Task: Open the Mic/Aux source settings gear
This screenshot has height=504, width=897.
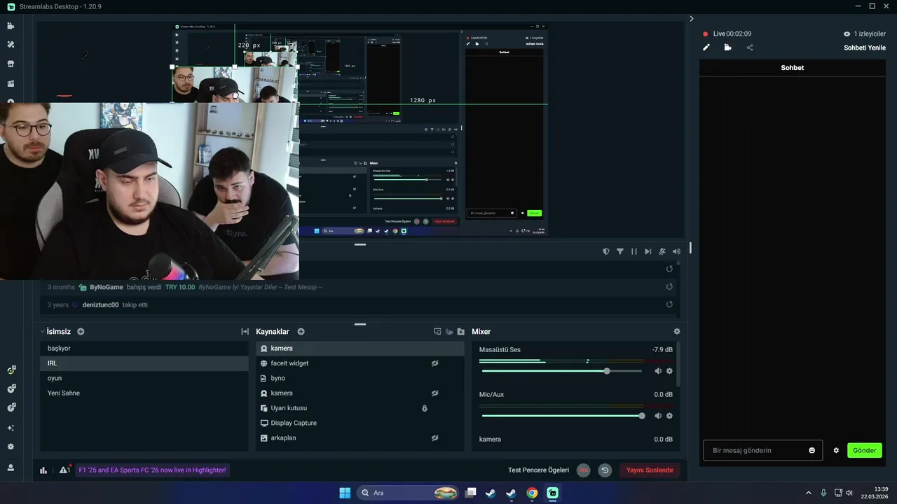Action: point(669,416)
